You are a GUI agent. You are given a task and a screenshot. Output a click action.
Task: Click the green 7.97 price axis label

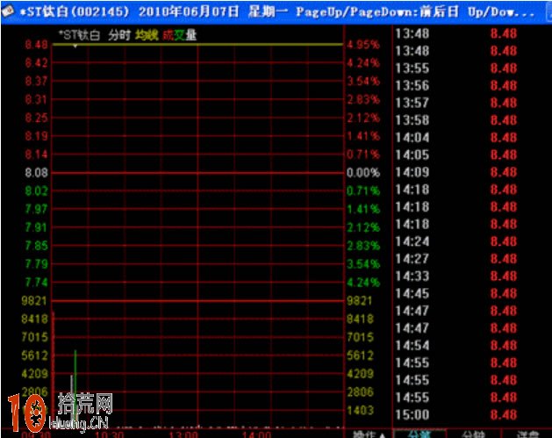point(36,210)
